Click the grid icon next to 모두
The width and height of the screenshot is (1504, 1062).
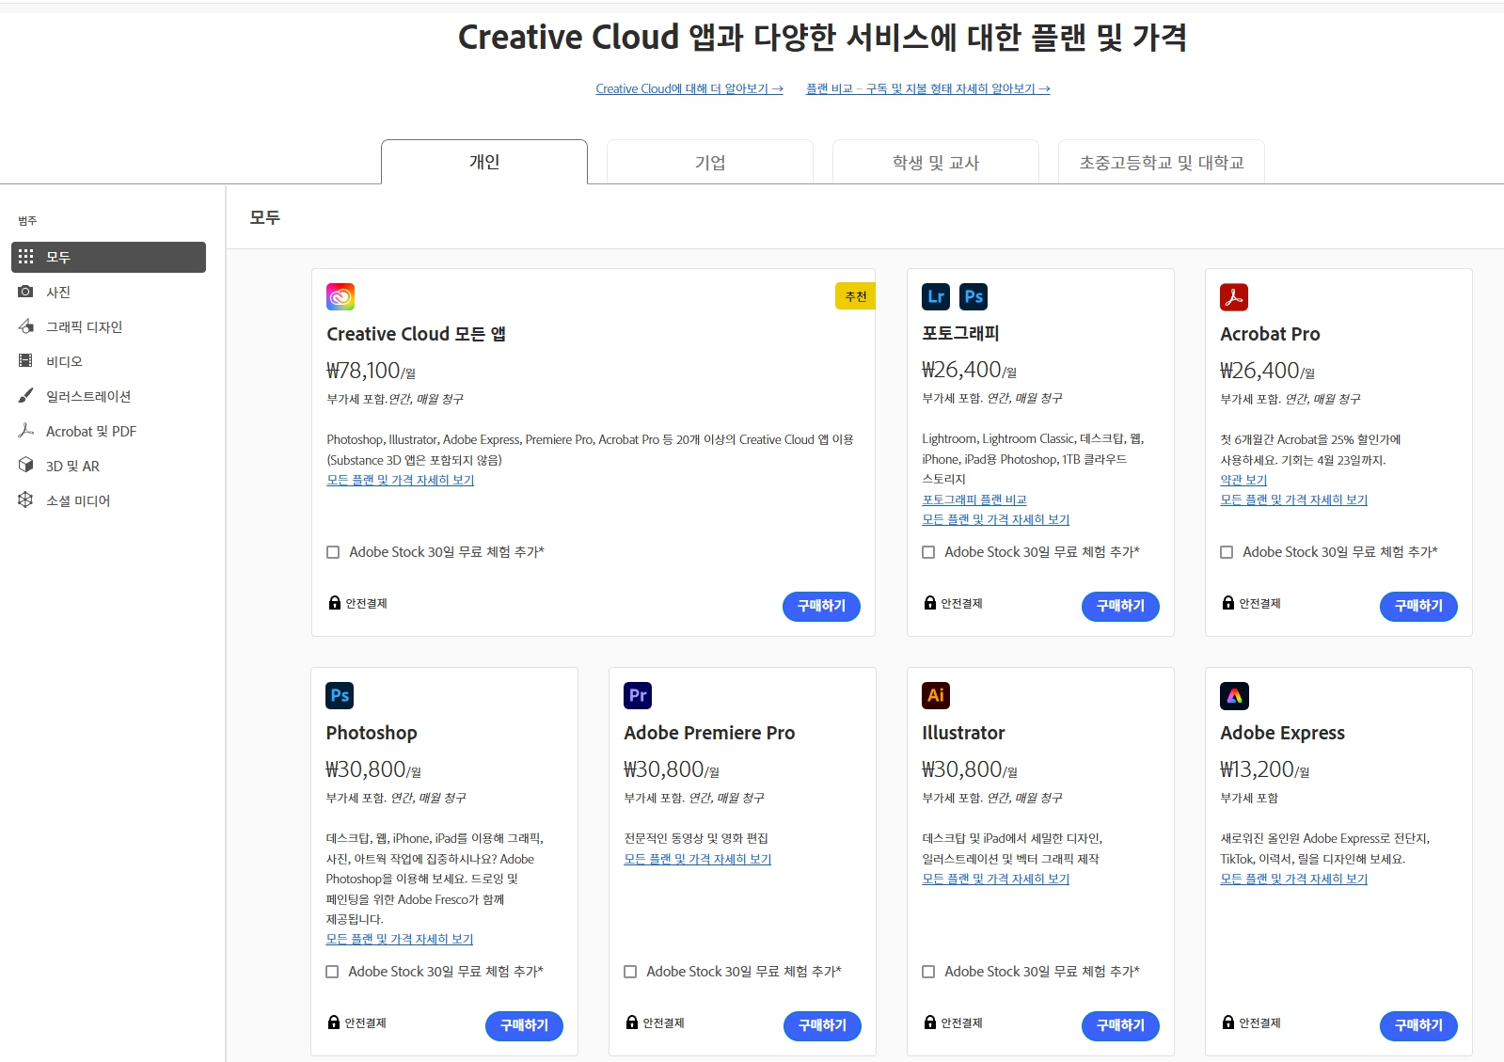pyautogui.click(x=25, y=256)
